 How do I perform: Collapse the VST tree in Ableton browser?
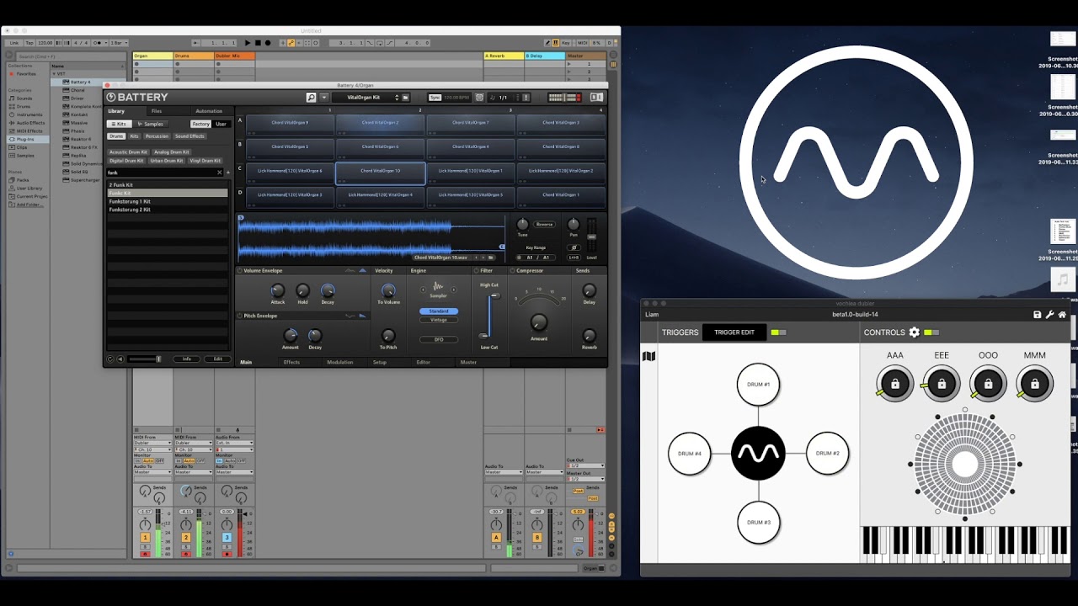click(55, 74)
